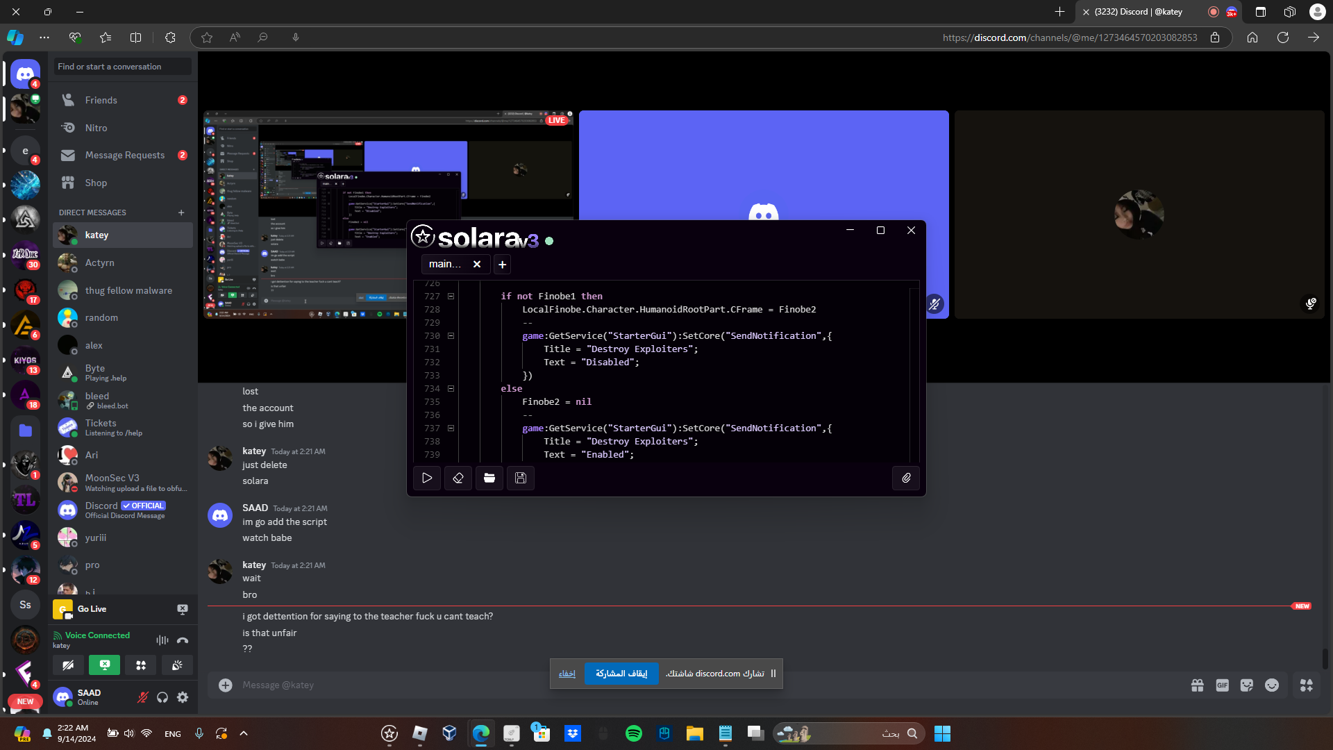Open the MoonSec V3 direct message
Viewport: 1333px width, 750px height.
(123, 483)
